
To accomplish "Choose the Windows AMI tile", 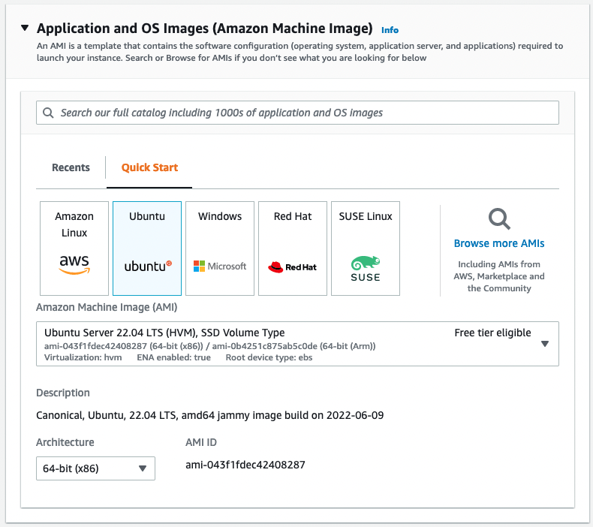I will [x=220, y=248].
